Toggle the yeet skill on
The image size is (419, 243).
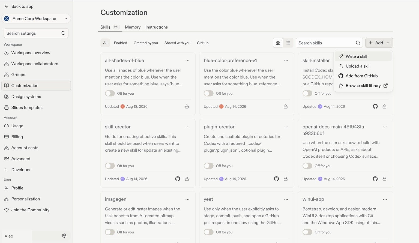tap(209, 232)
